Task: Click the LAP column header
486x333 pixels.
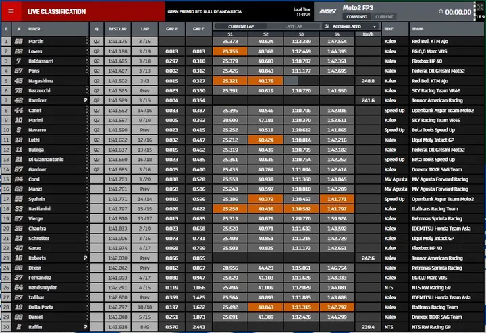Action: tap(144, 29)
